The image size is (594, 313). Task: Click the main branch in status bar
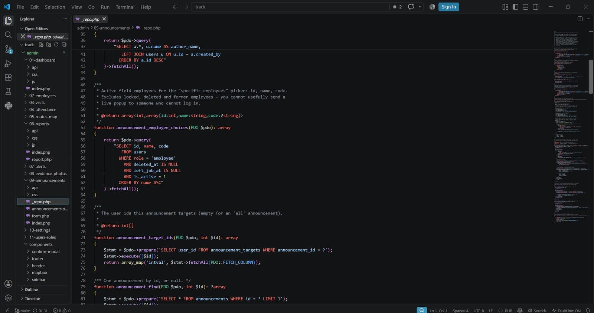23,310
